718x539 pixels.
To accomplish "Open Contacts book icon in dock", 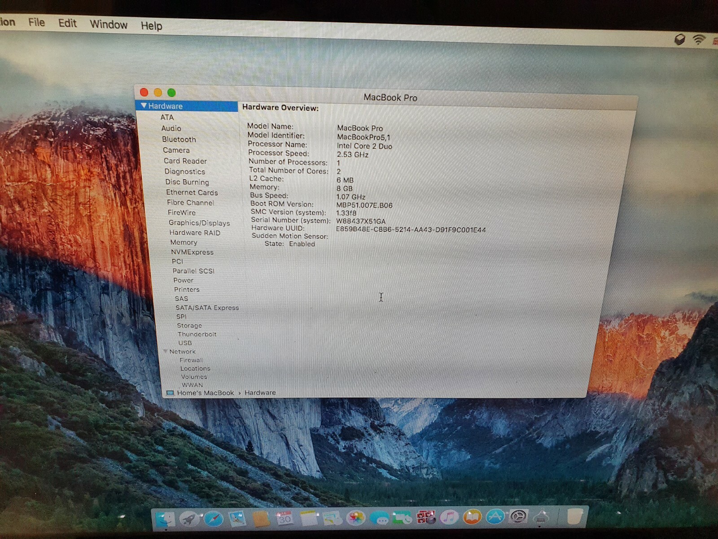I will coord(261,519).
